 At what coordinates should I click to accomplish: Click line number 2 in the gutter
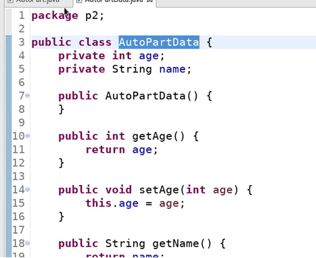coord(22,29)
